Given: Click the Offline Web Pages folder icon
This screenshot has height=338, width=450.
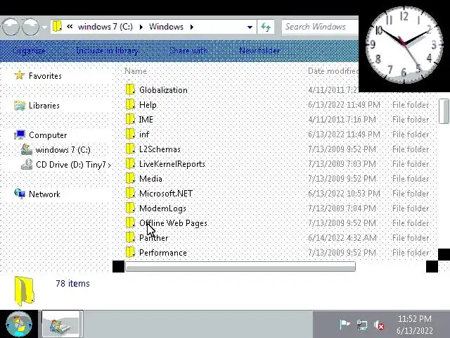Looking at the screenshot, I should coord(130,223).
